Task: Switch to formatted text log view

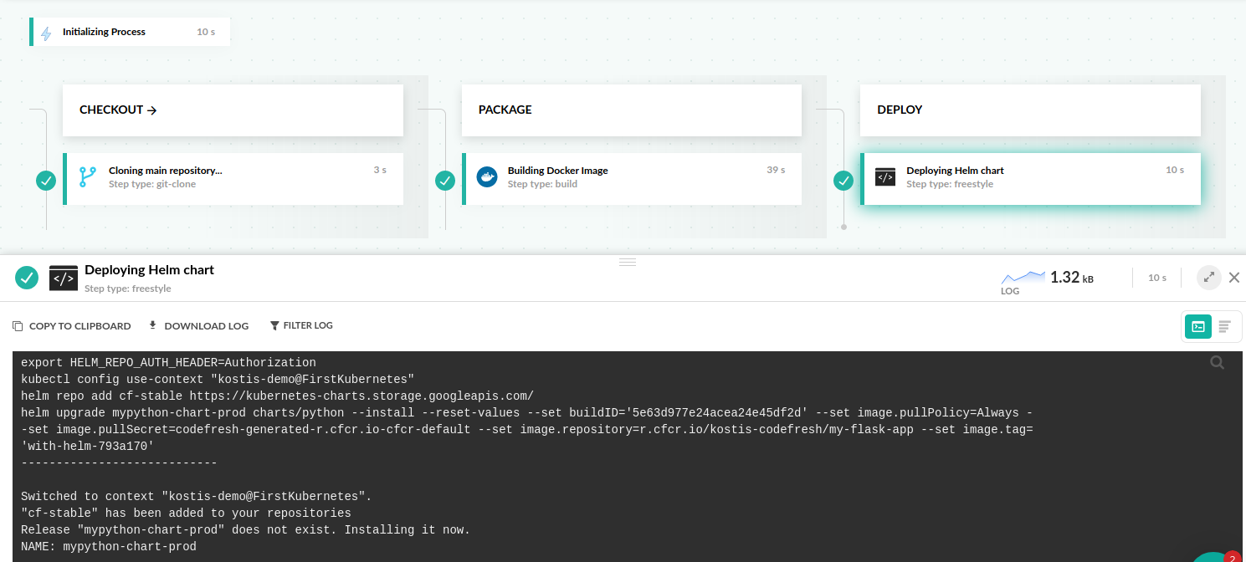Action: [x=1224, y=327]
